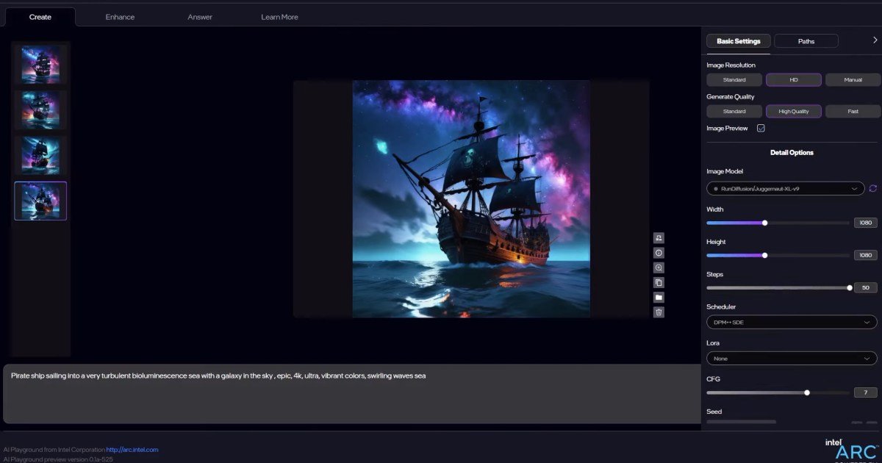Follow the arc.intel.com link

point(132,450)
